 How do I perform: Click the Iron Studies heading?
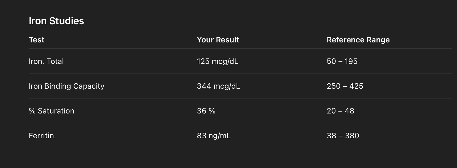(x=56, y=21)
